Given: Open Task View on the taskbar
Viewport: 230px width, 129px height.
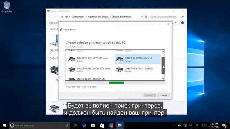Looking at the screenshot, I should (75, 125).
